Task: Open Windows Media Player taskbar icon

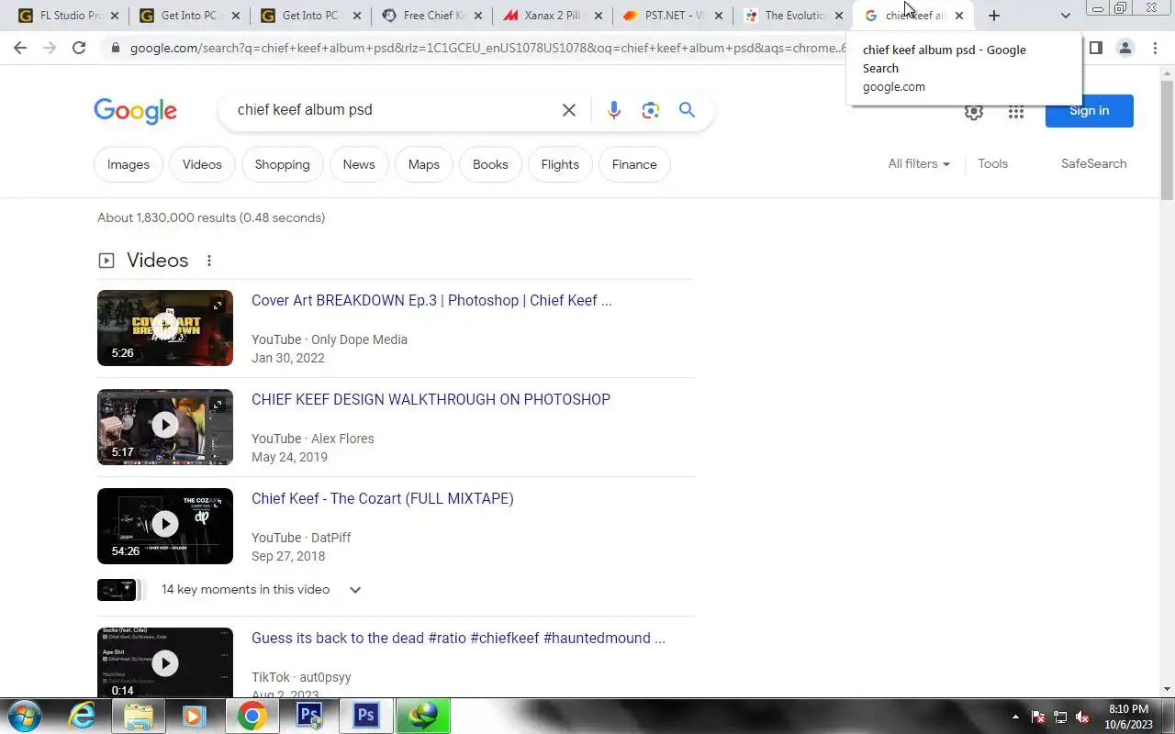Action: click(194, 716)
